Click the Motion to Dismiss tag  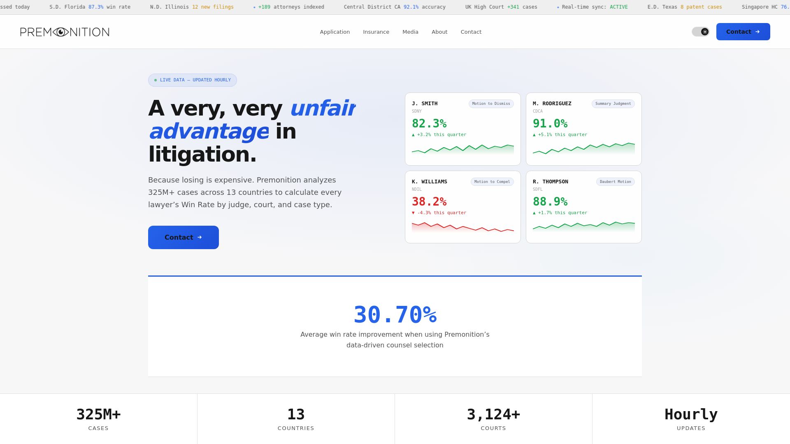pyautogui.click(x=490, y=104)
